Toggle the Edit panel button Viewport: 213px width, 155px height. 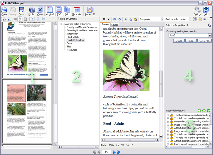(x=67, y=11)
